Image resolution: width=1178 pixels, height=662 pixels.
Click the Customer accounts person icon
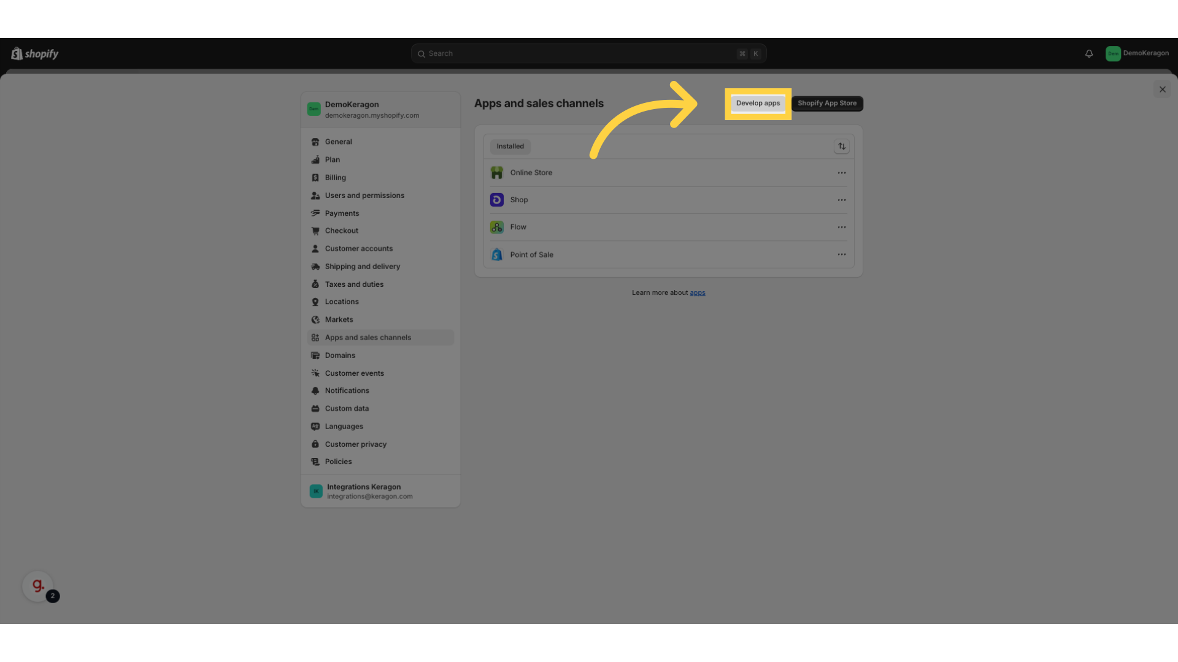315,249
